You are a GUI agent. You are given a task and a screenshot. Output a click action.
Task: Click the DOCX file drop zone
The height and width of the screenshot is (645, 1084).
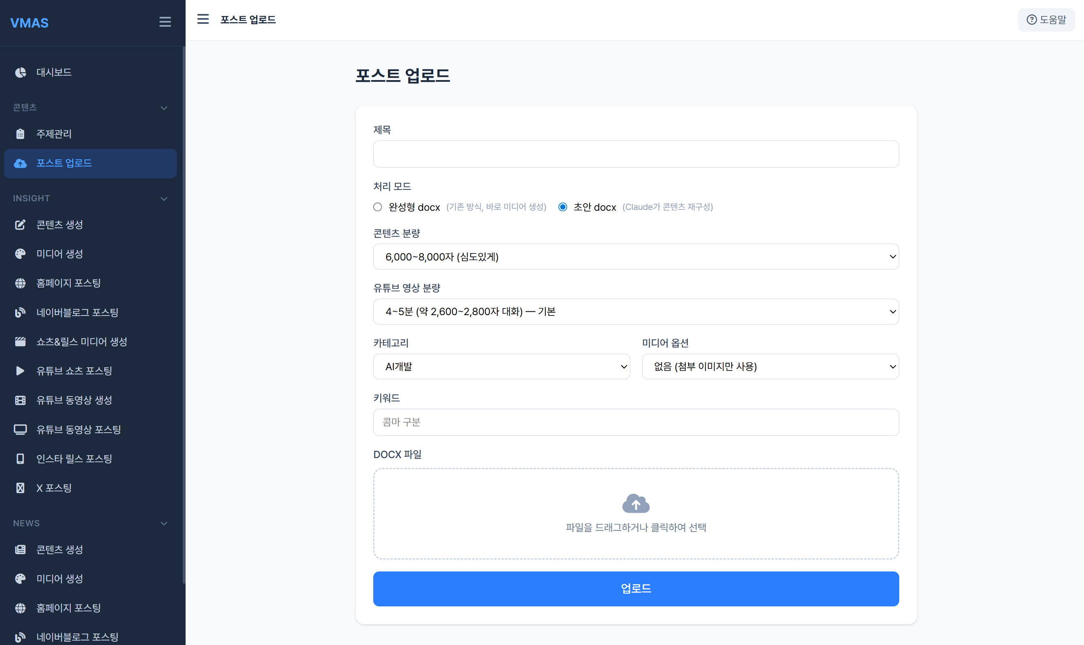tap(635, 514)
